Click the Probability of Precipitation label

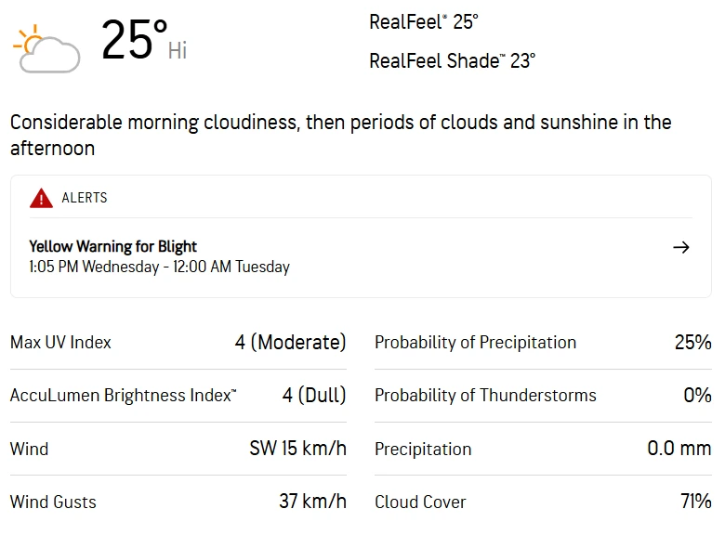475,342
